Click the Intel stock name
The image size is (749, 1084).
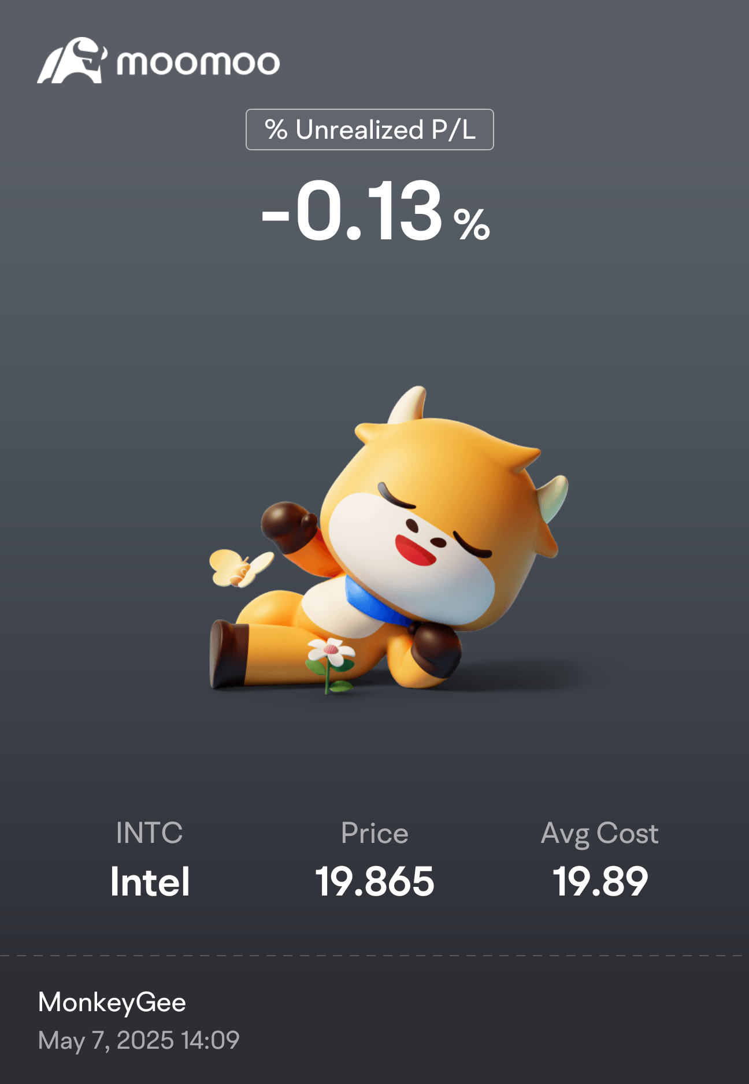coord(150,882)
